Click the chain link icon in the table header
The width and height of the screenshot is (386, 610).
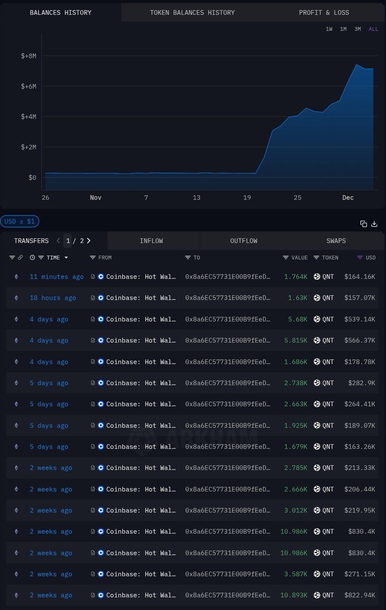tap(20, 258)
